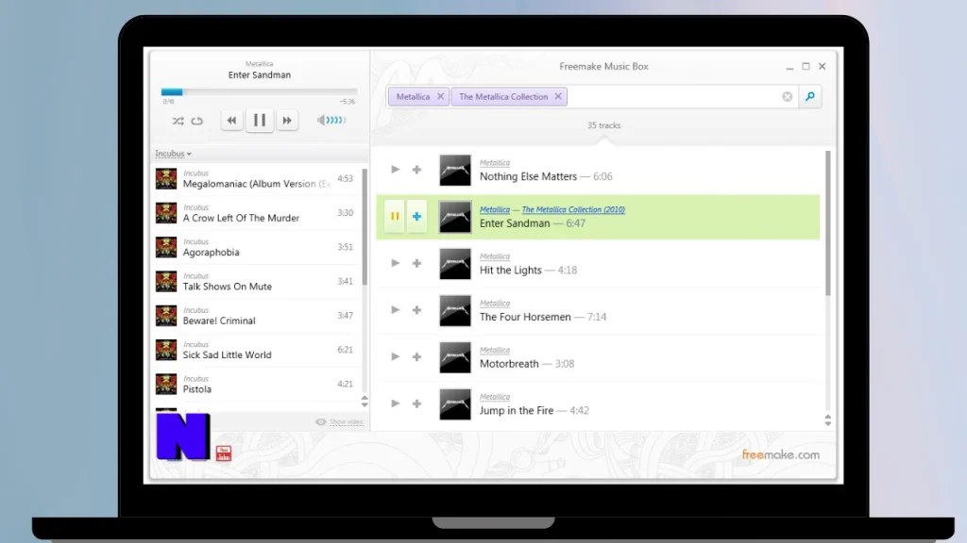
Task: Click Agoraphobia album art thumbnail
Action: (x=166, y=248)
